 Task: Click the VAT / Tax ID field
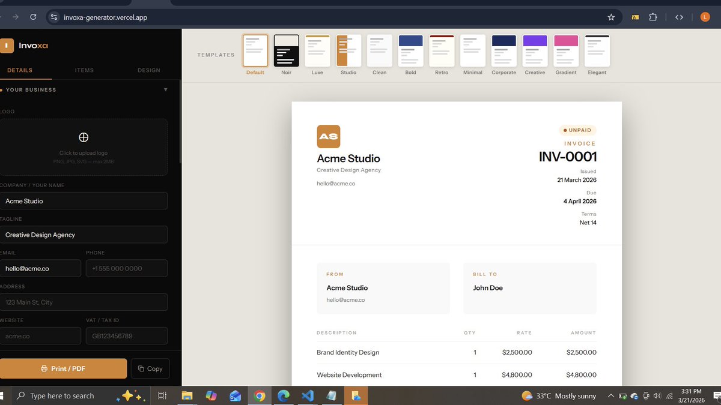127,336
